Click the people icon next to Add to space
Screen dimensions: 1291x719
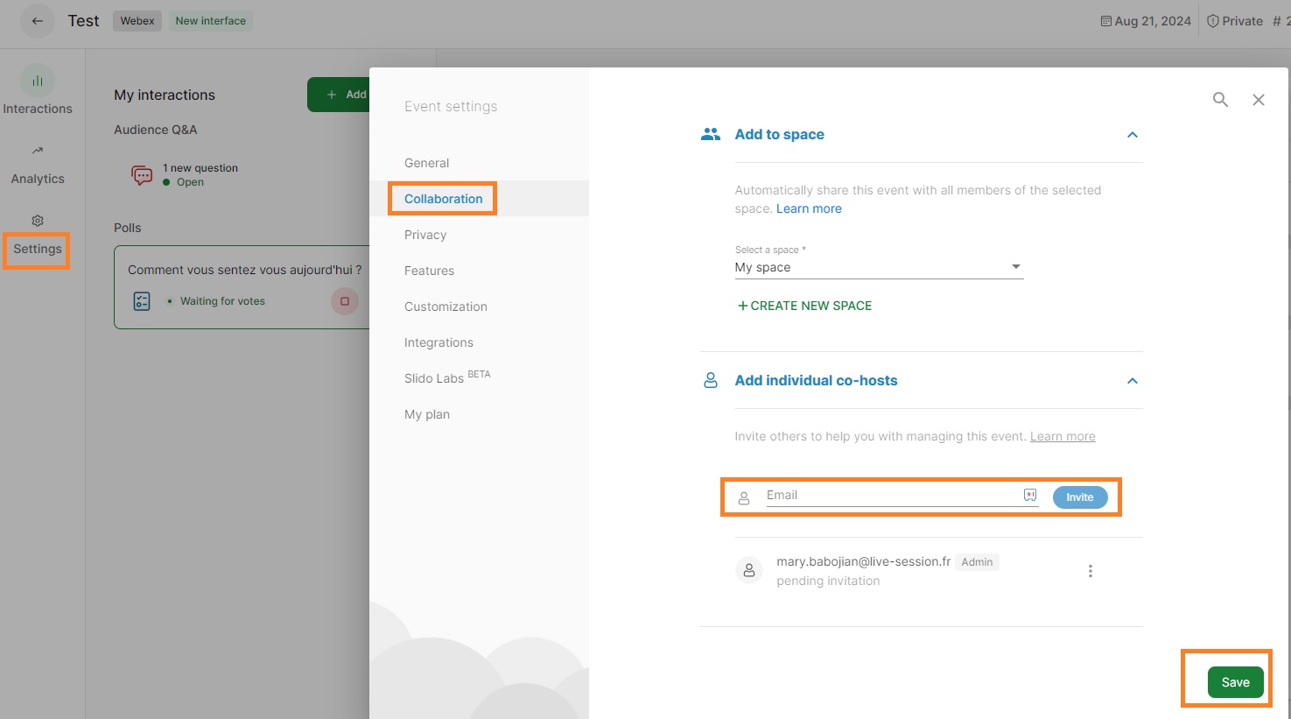[x=711, y=134]
